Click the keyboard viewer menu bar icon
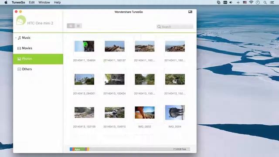 click(225, 3)
